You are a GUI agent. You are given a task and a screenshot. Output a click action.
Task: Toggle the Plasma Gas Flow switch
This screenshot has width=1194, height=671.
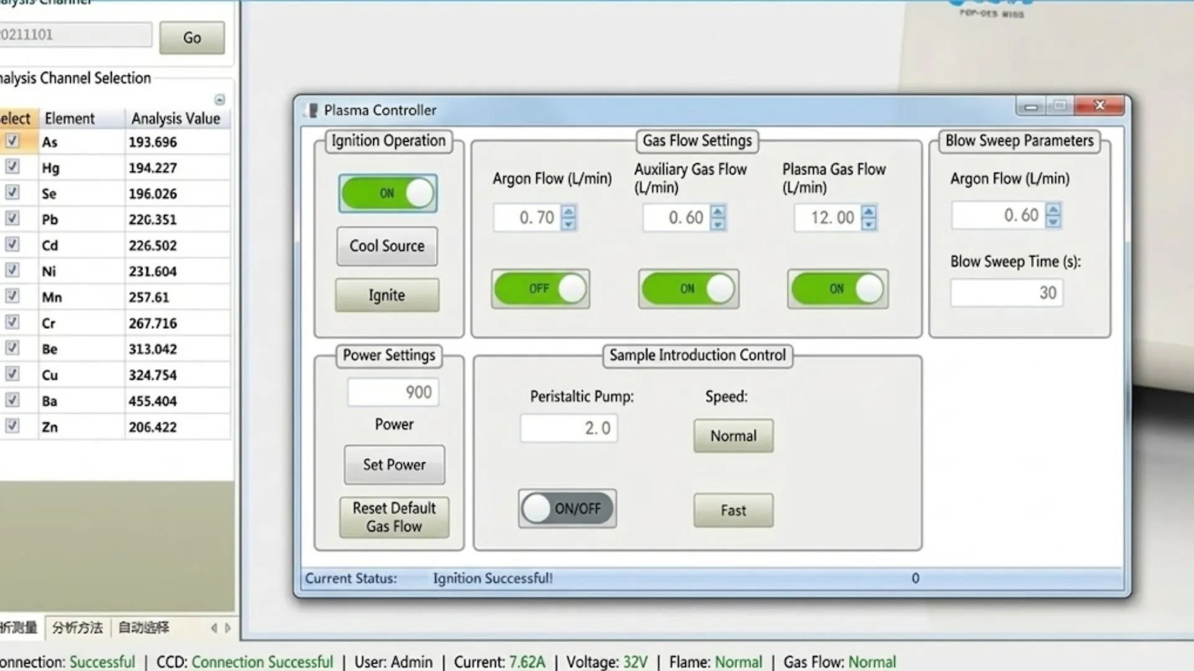pyautogui.click(x=838, y=289)
